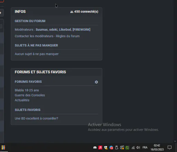Select Contacter les modérateurs link
This screenshot has width=177, height=152.
tap(34, 36)
